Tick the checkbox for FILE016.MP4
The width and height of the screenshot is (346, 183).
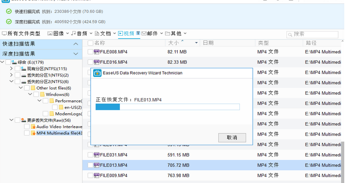point(90,62)
